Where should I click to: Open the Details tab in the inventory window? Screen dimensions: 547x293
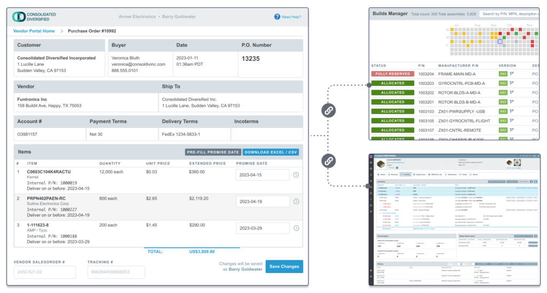click(381, 175)
